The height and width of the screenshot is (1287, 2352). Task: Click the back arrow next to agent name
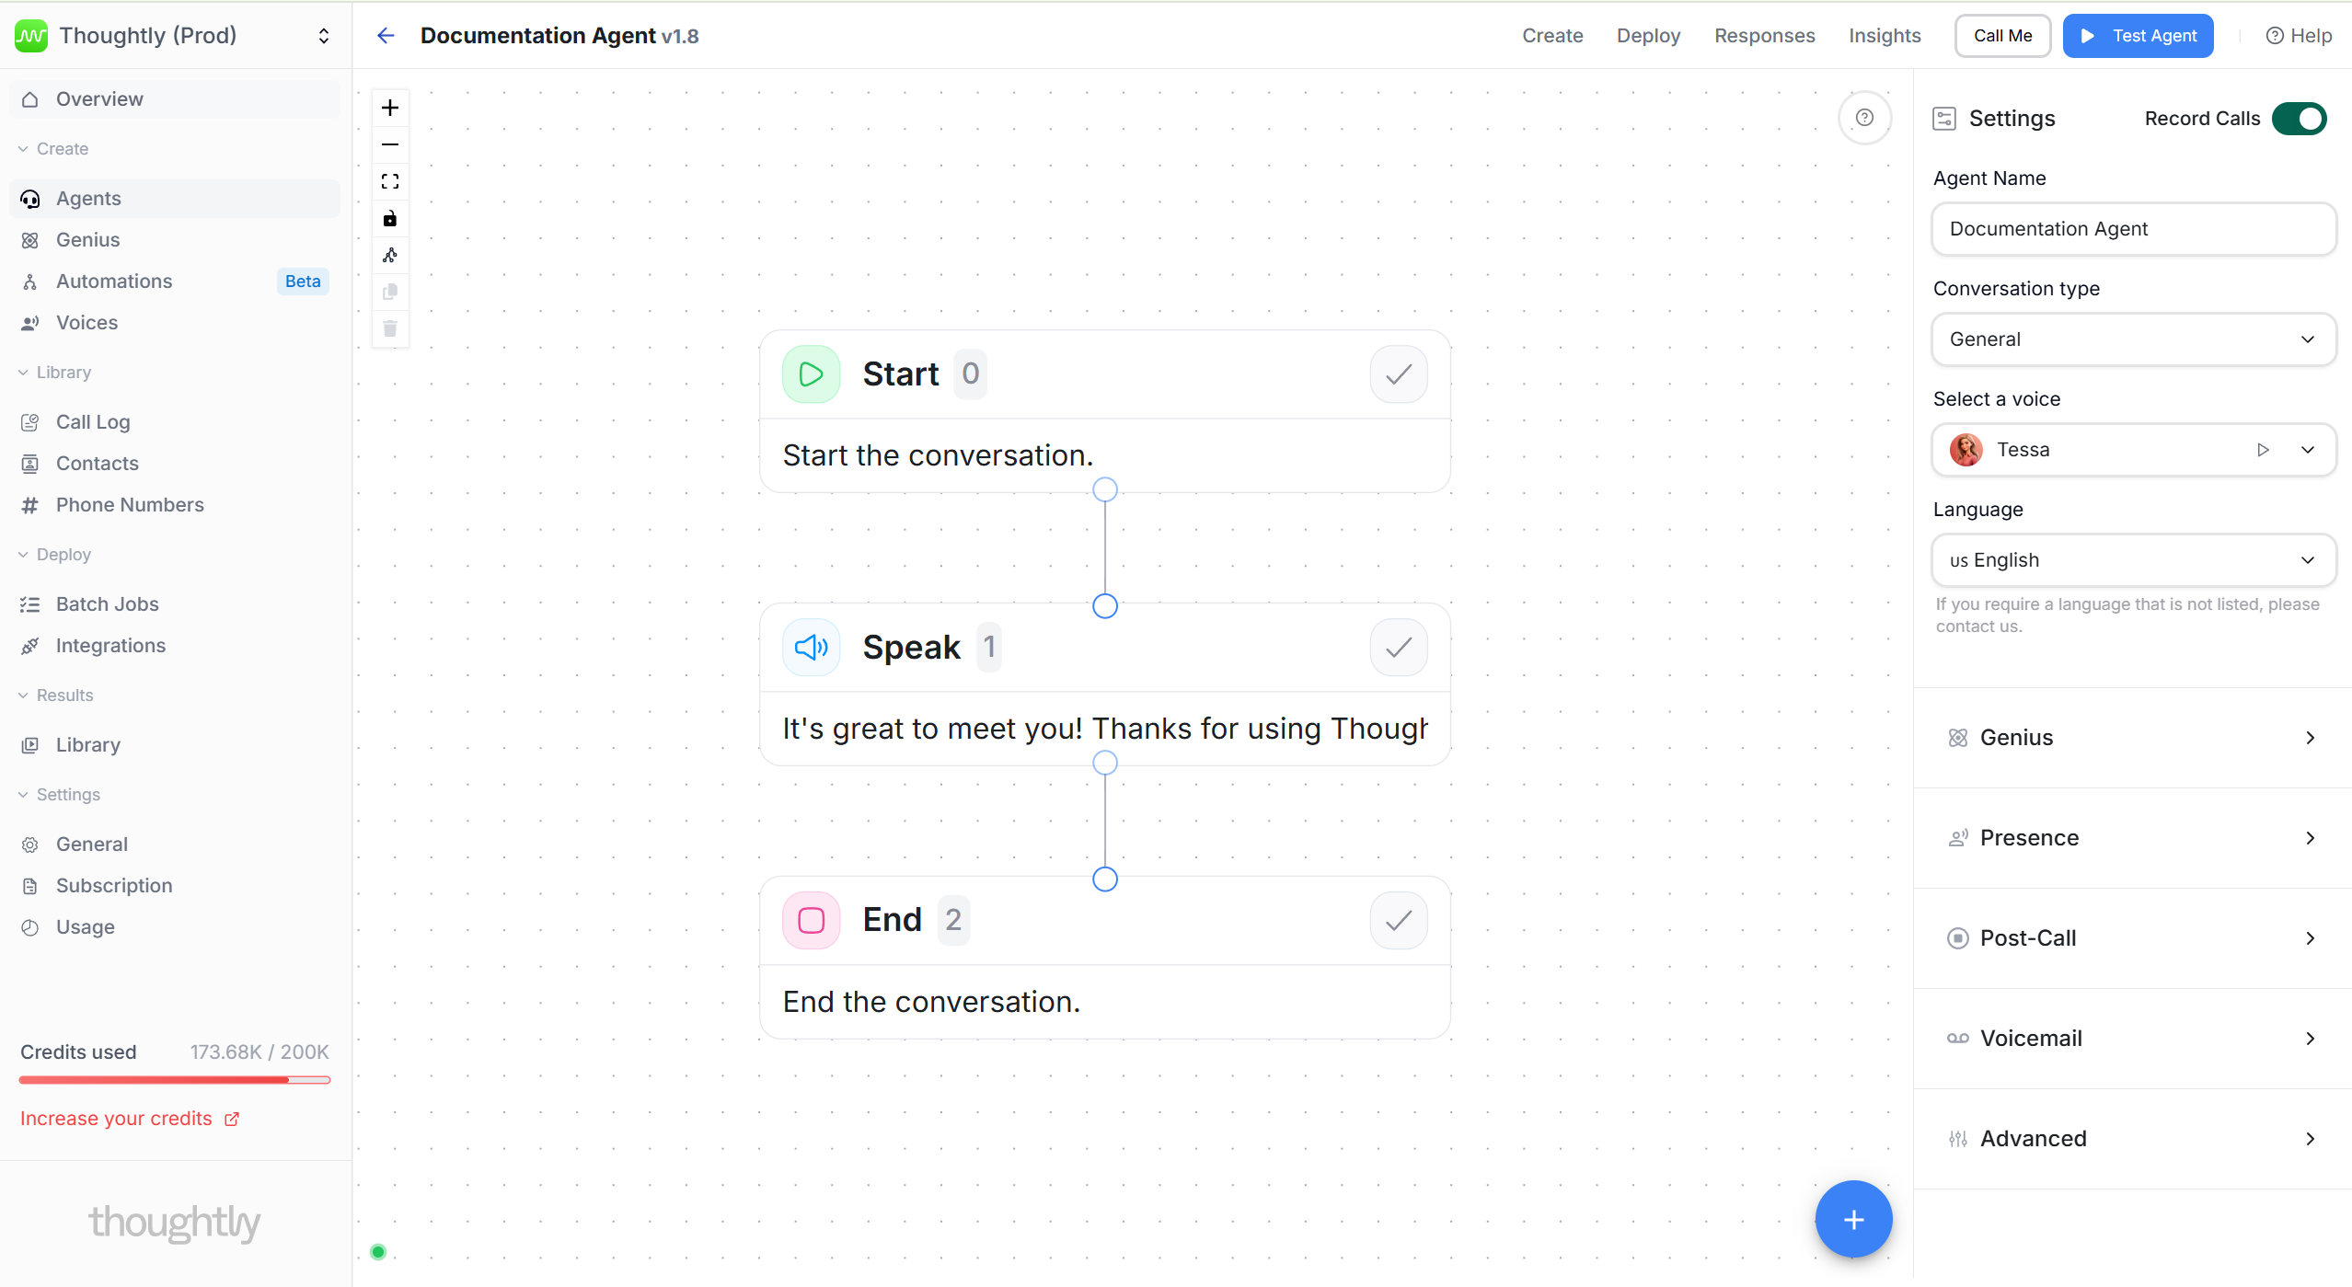tap(386, 36)
